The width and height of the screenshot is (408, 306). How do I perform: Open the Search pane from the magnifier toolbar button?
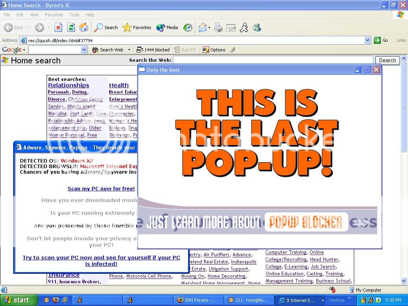[106, 27]
